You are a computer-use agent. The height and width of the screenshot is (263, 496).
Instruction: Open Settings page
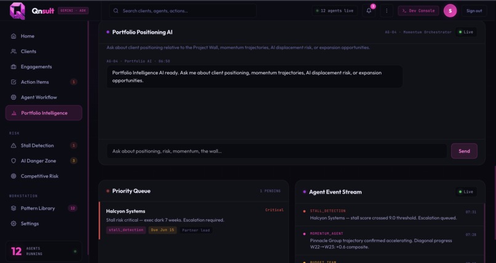coord(44,224)
